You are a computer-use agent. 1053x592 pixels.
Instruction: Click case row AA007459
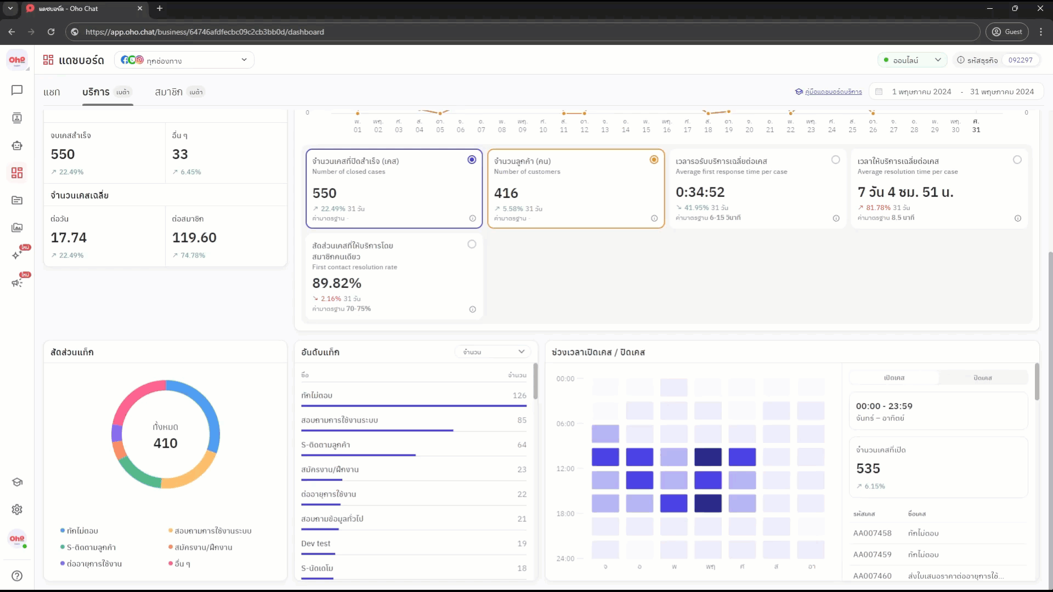click(939, 554)
